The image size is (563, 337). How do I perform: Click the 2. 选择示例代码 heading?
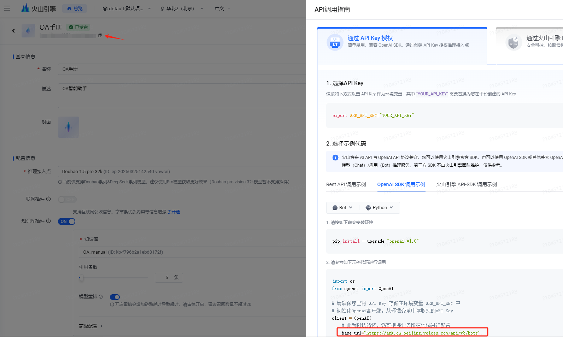pos(346,143)
